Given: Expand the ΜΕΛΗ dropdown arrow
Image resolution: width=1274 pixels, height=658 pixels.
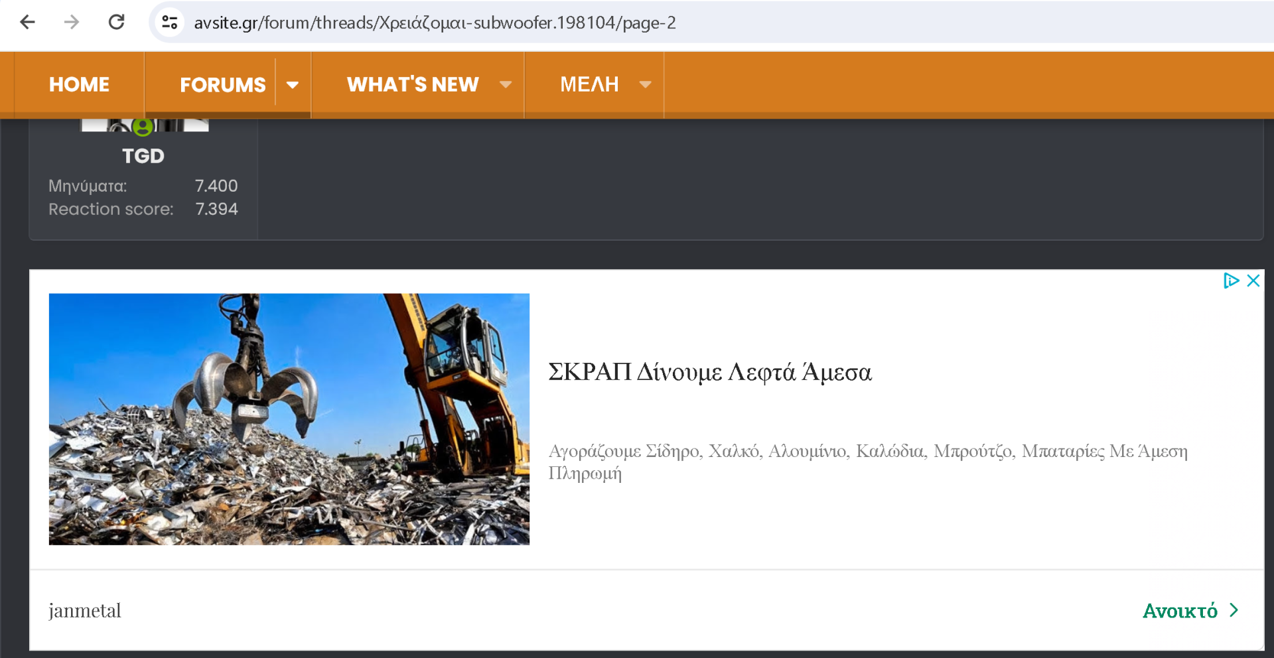Looking at the screenshot, I should (x=645, y=85).
